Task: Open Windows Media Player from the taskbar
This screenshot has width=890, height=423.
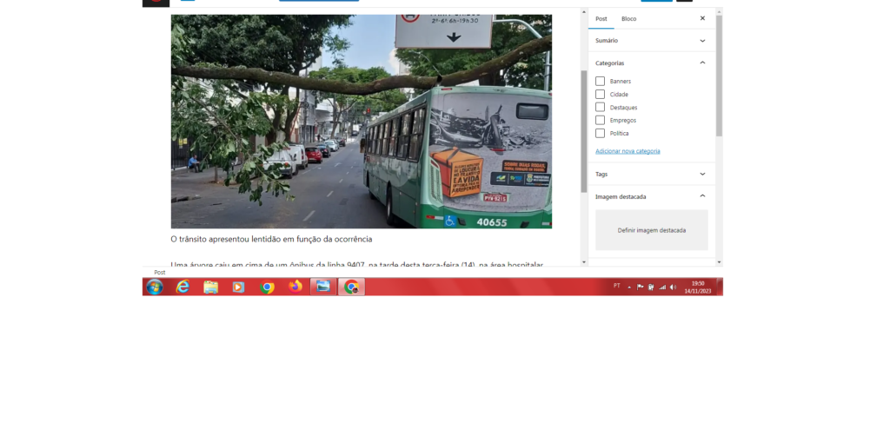Action: pyautogui.click(x=238, y=287)
